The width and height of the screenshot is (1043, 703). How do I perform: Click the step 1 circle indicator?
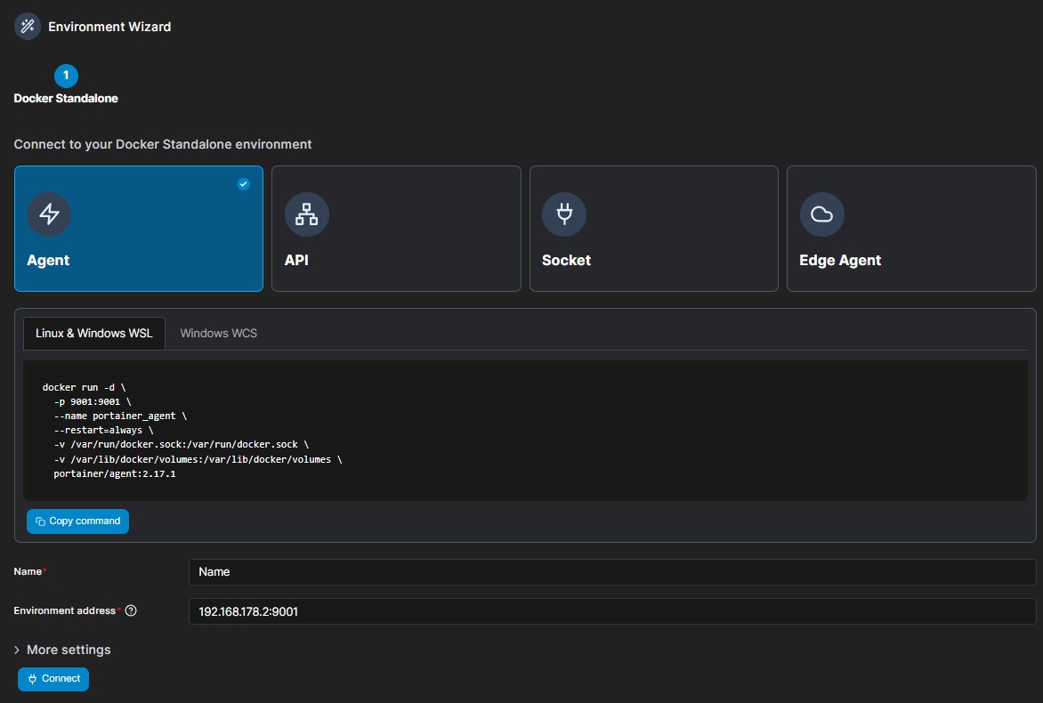(66, 76)
